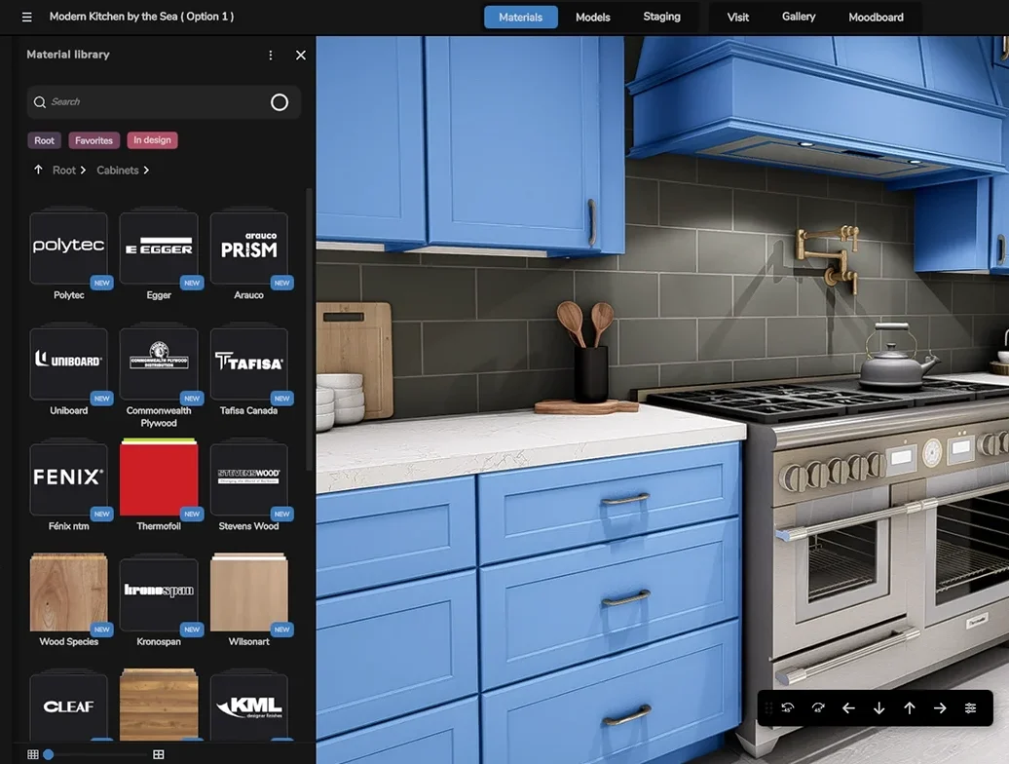Click the Material library heading
The height and width of the screenshot is (764, 1009).
tap(68, 55)
